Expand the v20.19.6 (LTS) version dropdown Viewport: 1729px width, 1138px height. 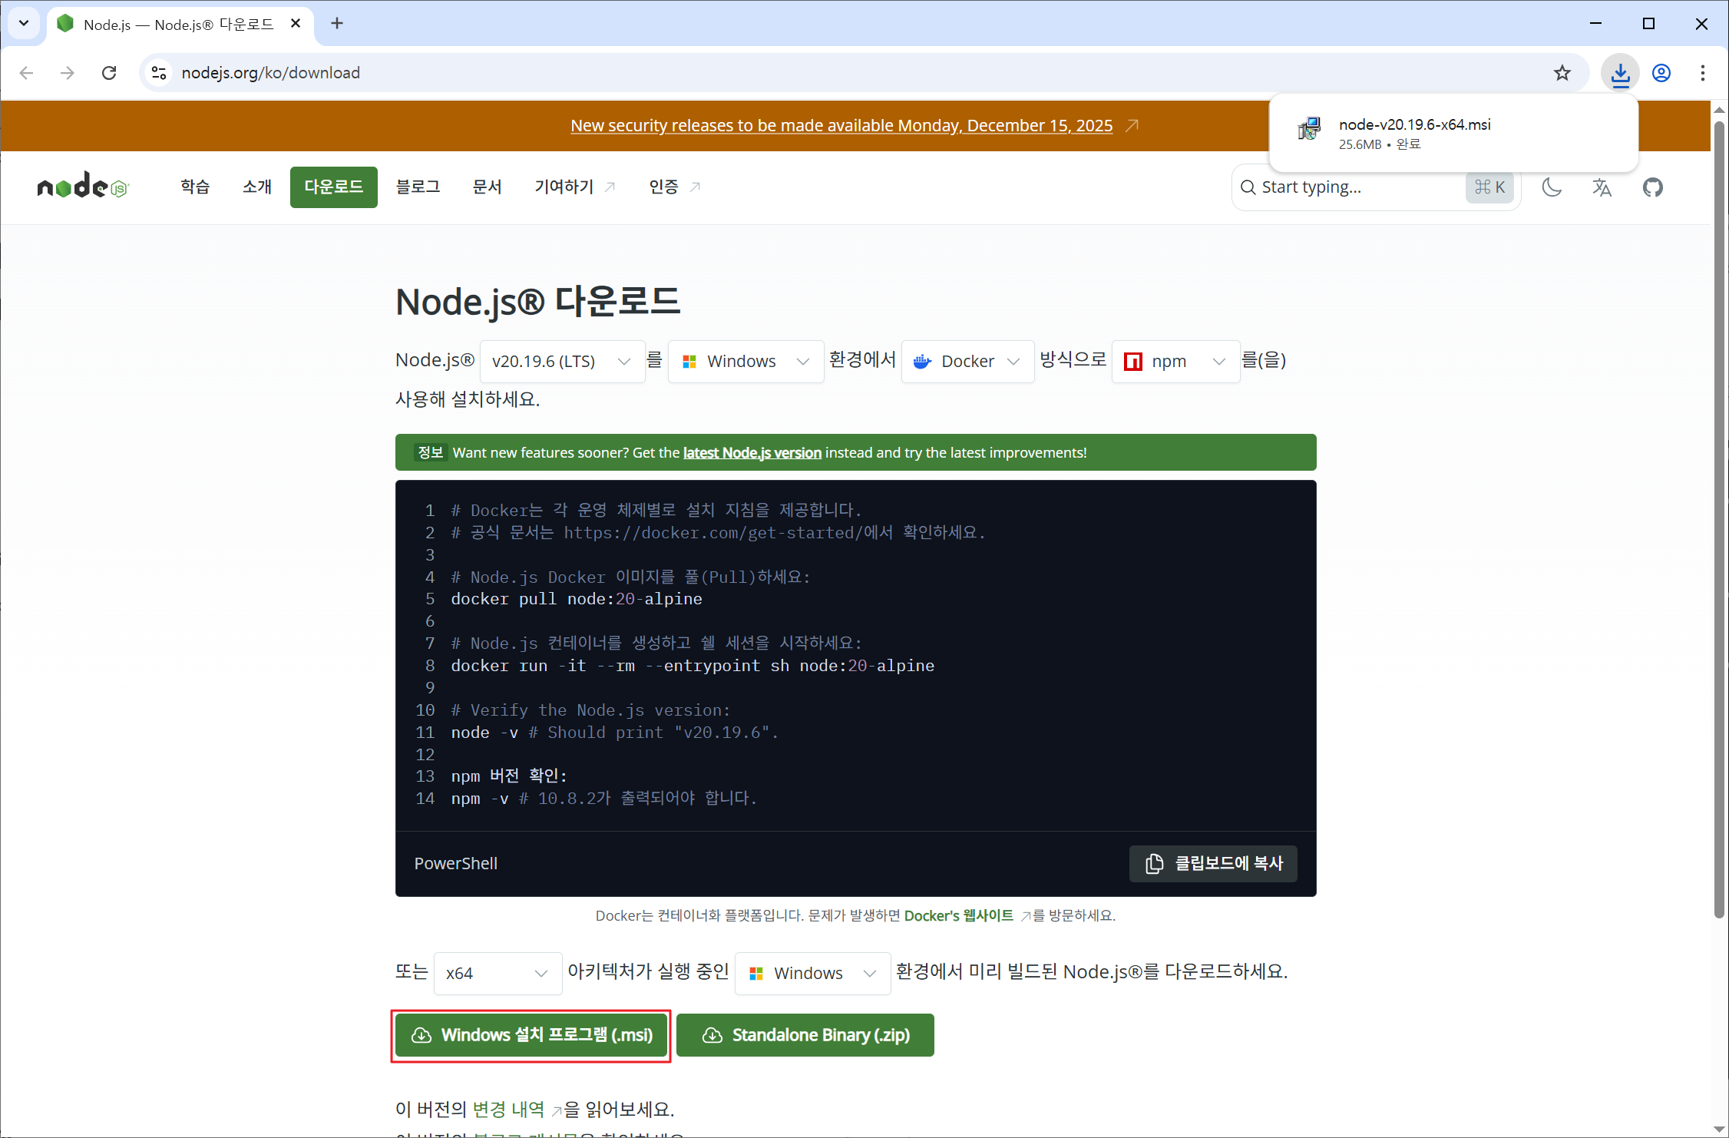click(x=561, y=362)
